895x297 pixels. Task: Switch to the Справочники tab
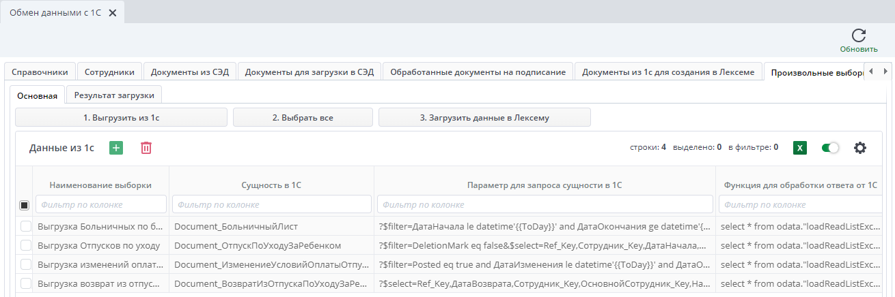[x=40, y=72]
